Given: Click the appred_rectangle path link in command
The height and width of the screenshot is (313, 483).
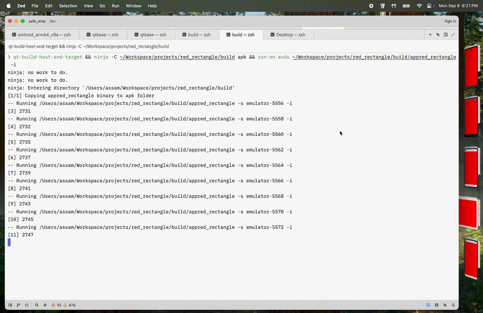Looking at the screenshot, I should 374,57.
